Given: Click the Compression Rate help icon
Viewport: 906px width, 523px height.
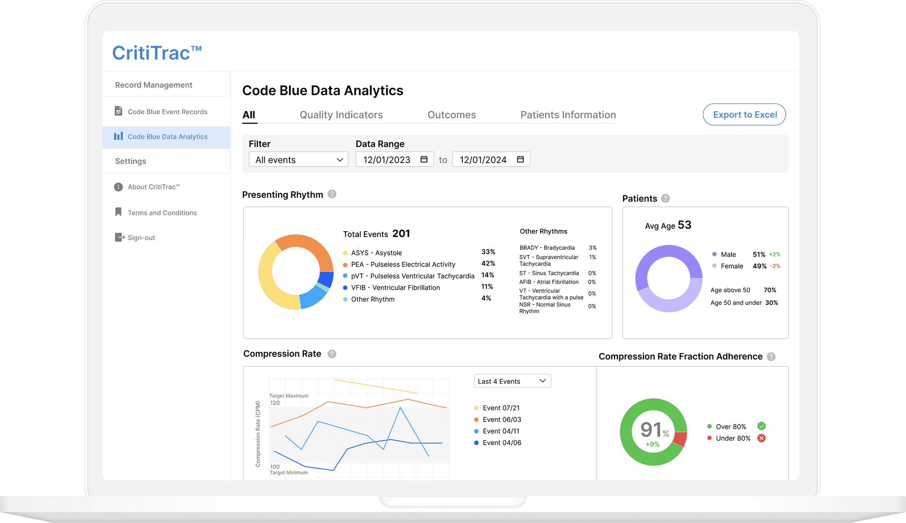Looking at the screenshot, I should point(332,354).
